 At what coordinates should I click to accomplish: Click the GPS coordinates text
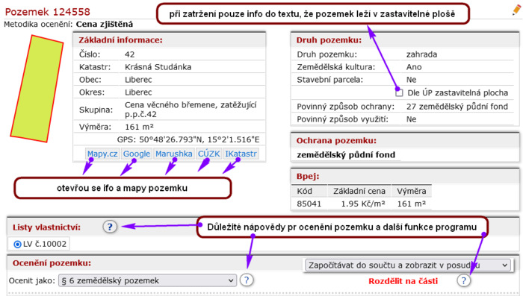coord(188,139)
